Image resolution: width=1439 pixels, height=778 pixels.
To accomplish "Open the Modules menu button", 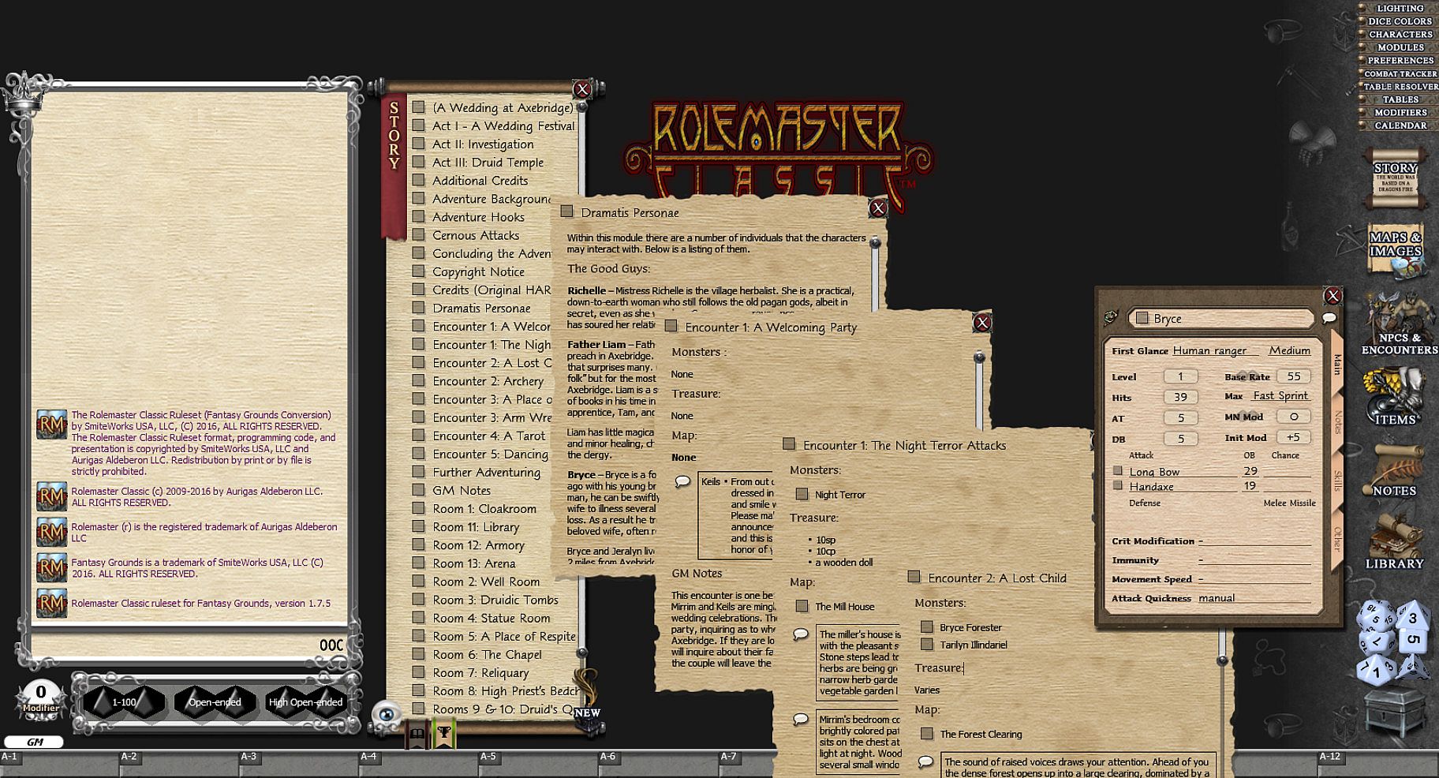I will point(1400,47).
